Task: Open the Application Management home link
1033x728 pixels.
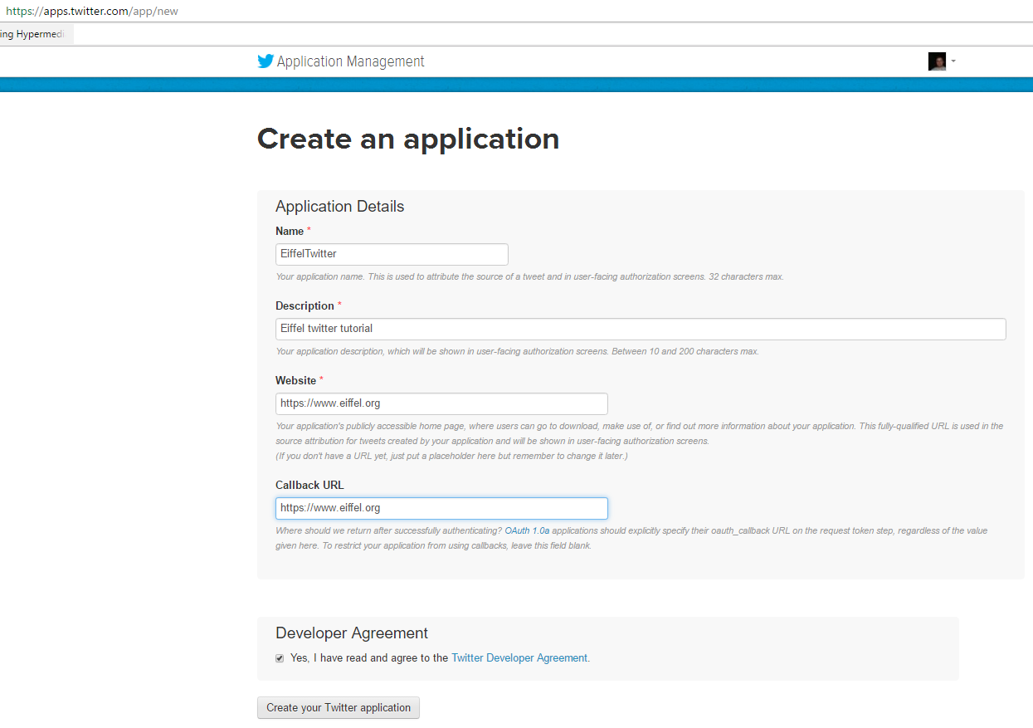Action: [350, 61]
